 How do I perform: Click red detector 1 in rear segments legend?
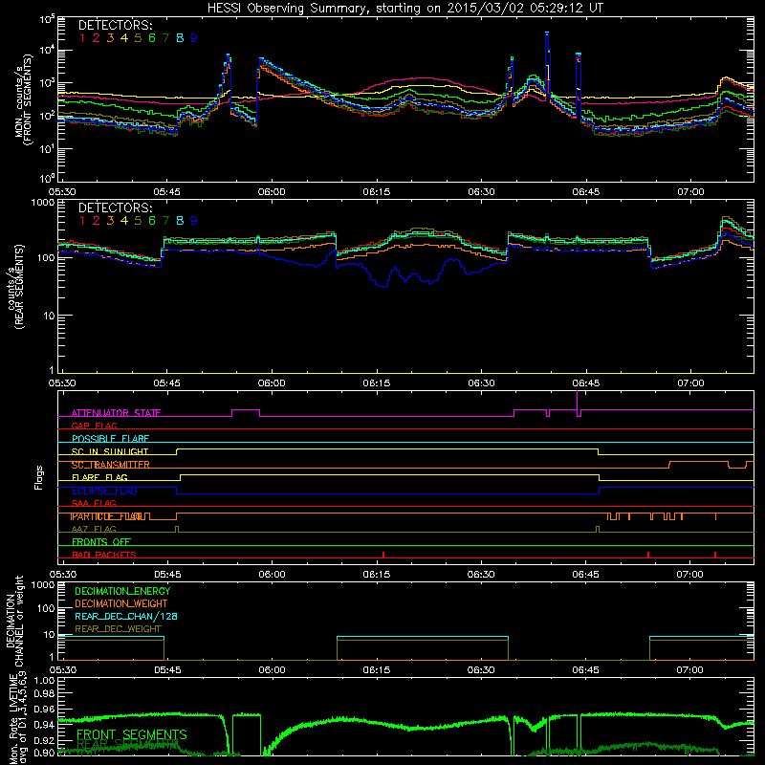pyautogui.click(x=82, y=221)
